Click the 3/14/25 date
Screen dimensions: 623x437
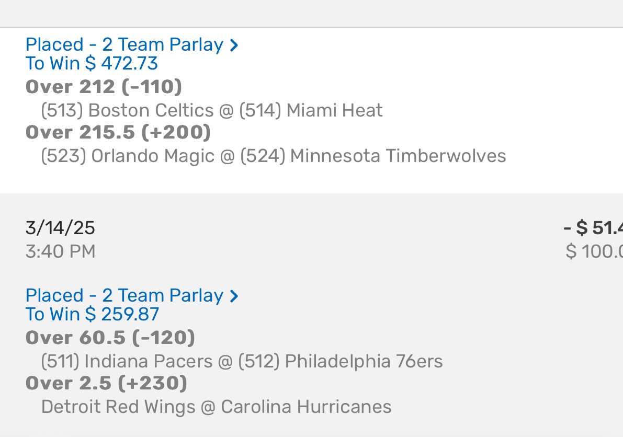(x=60, y=228)
